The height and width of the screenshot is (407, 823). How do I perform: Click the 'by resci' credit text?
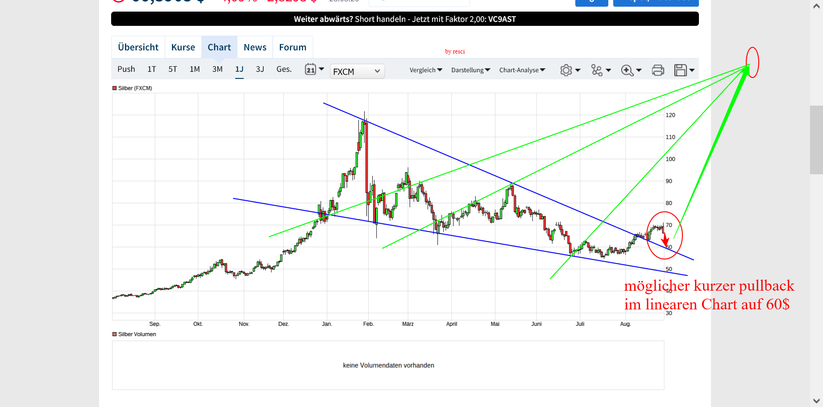(x=455, y=52)
